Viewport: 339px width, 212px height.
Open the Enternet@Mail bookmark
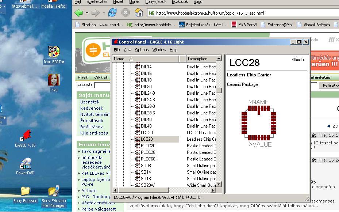click(277, 25)
